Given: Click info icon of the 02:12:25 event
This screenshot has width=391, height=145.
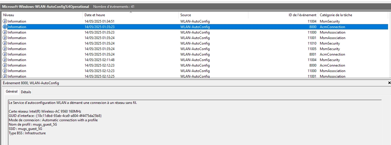Looking at the screenshot, I should (5, 76).
